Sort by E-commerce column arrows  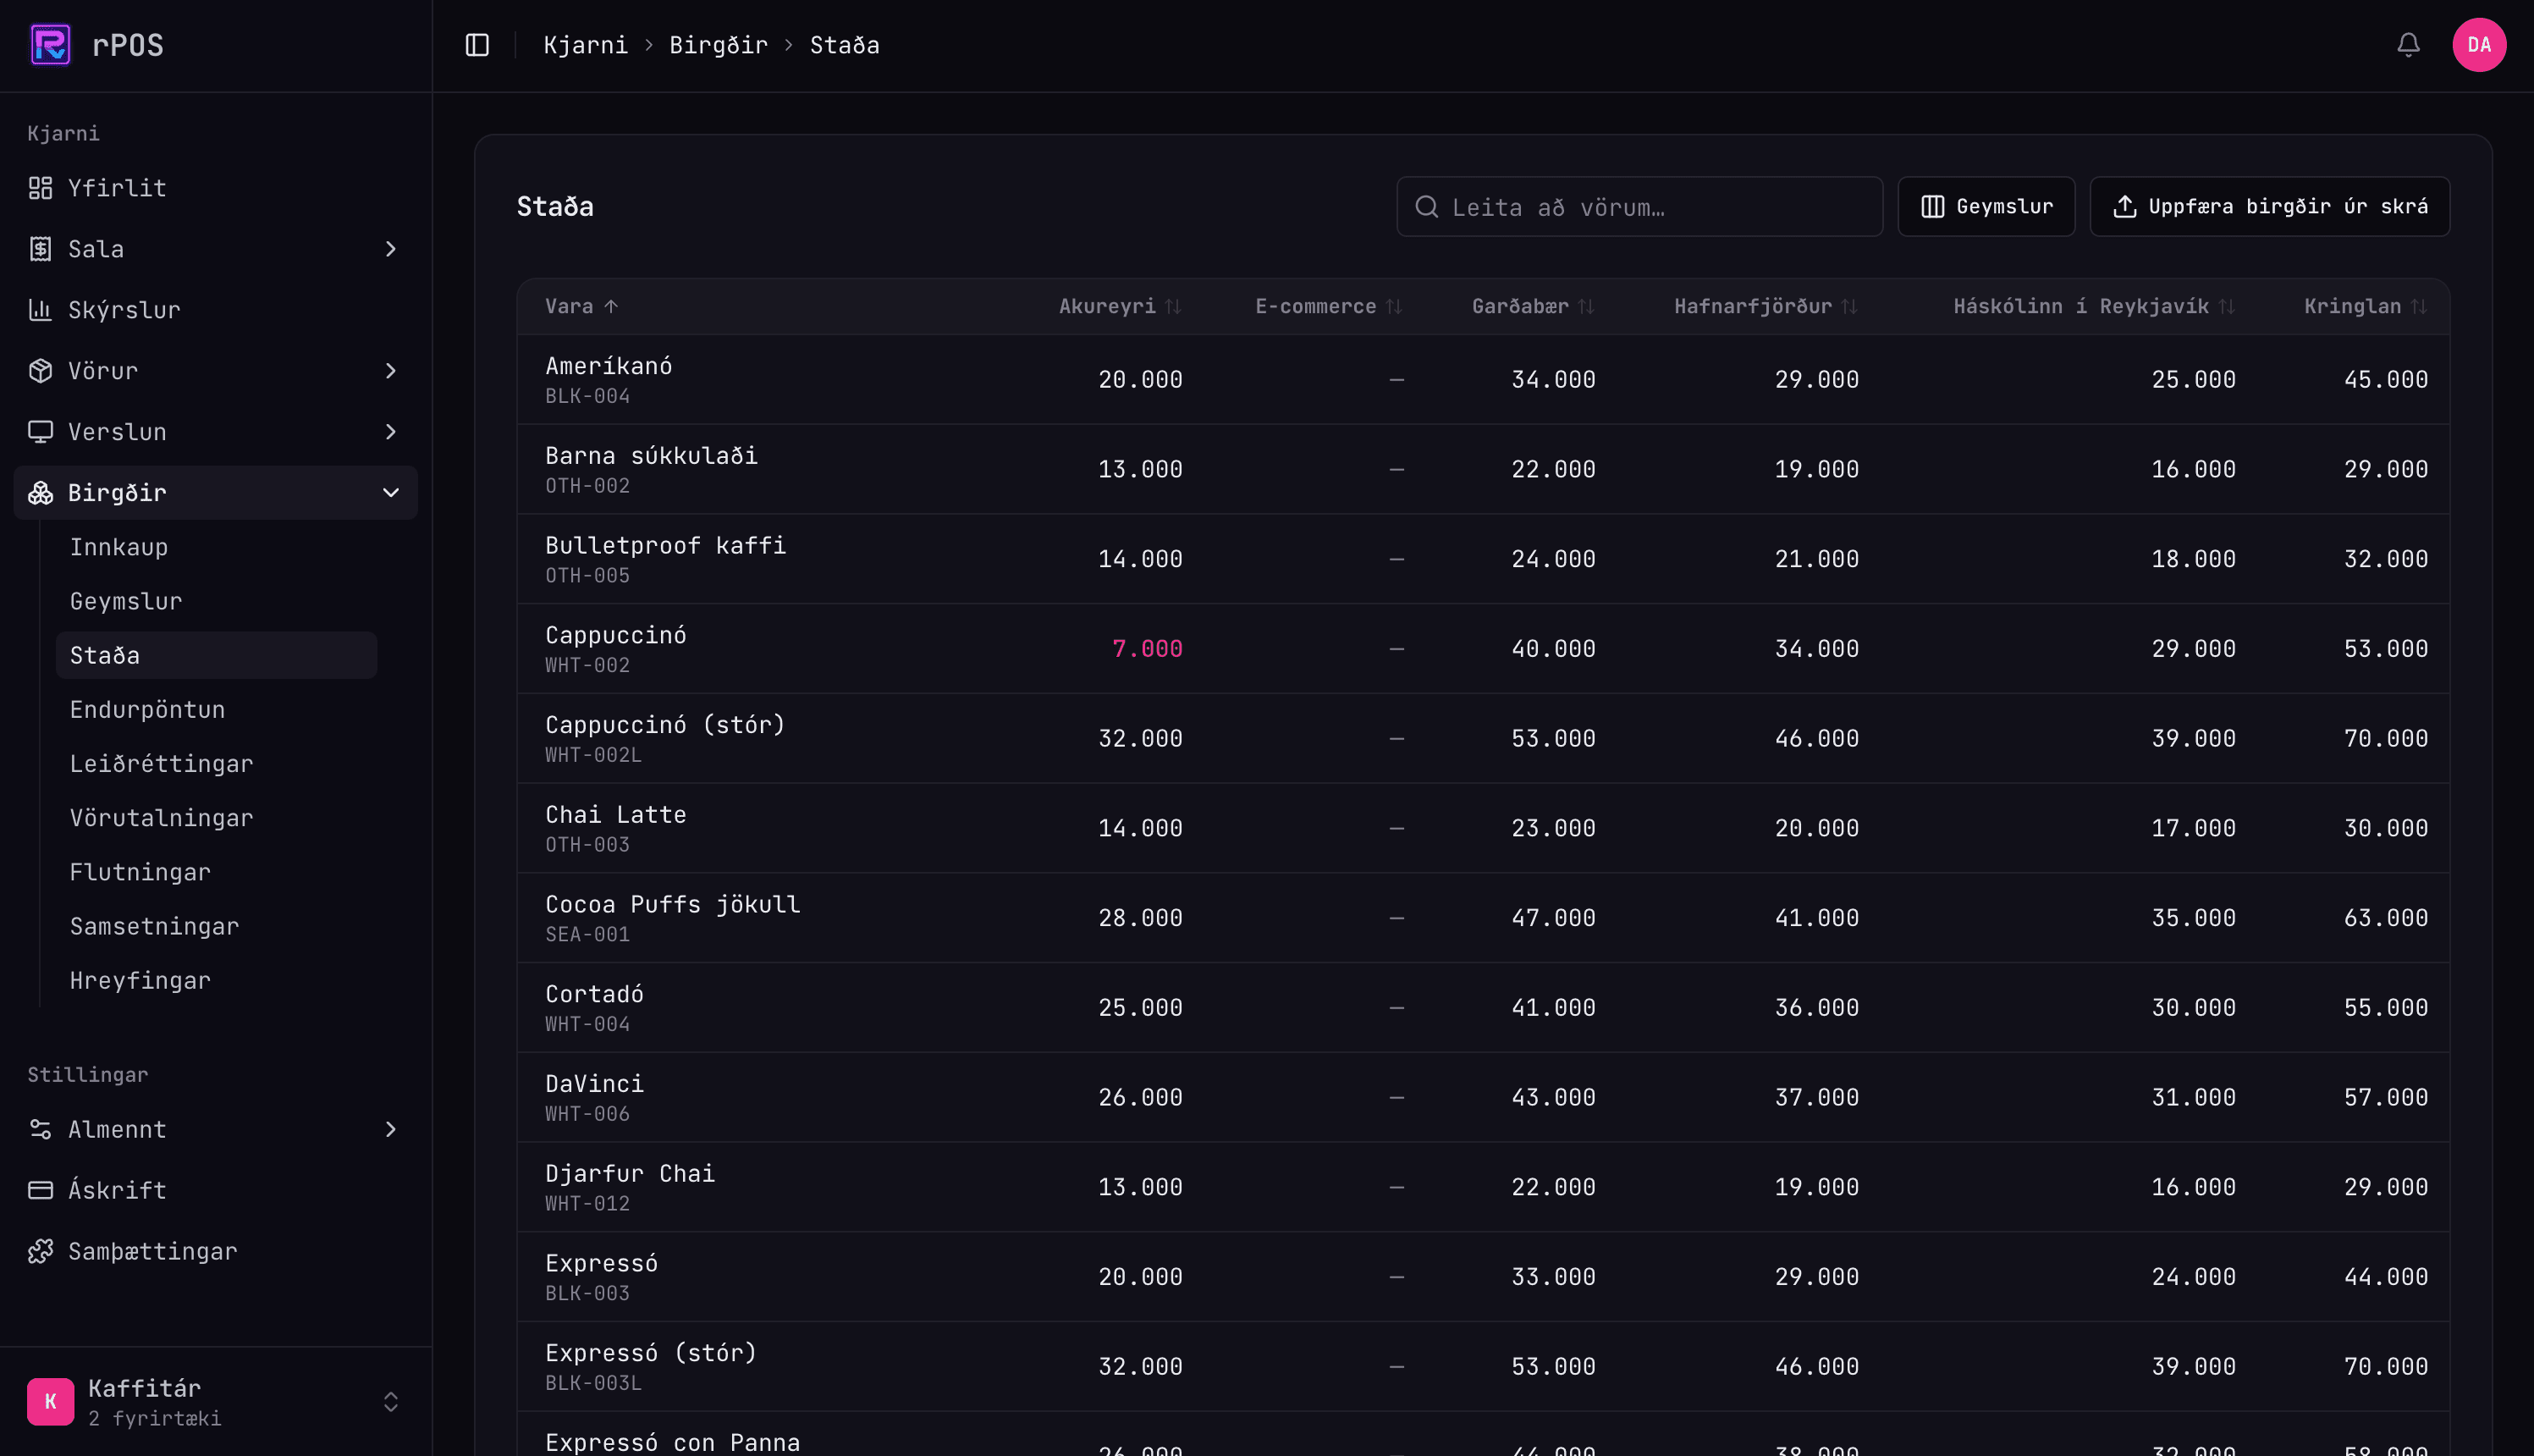coord(1395,307)
